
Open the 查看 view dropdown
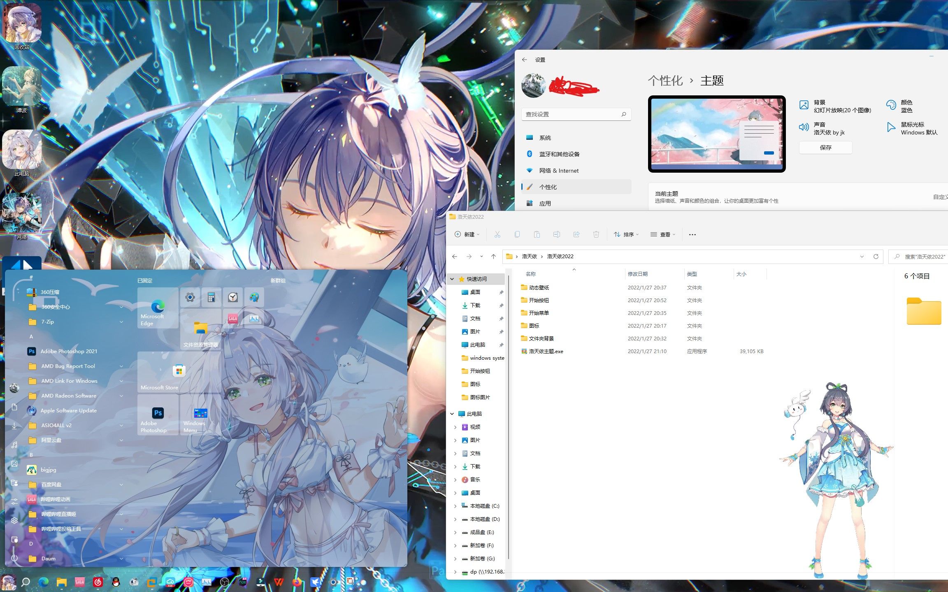coord(663,235)
